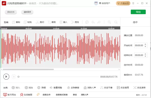
Task: Click the Add File (添加文件) button
Action: (11, 12)
